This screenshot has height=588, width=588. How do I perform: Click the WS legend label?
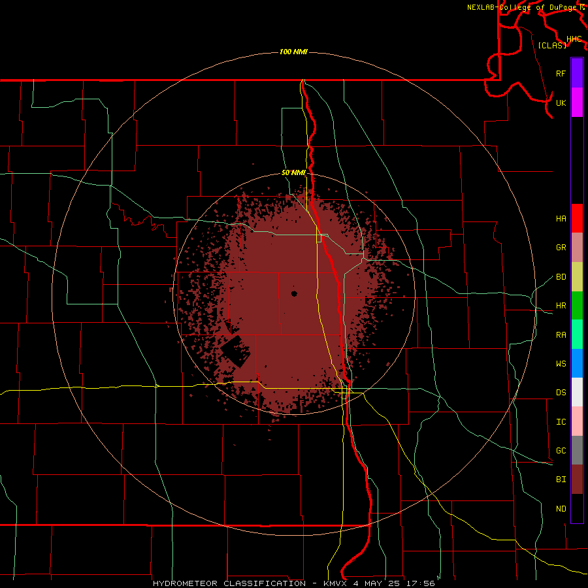click(561, 364)
